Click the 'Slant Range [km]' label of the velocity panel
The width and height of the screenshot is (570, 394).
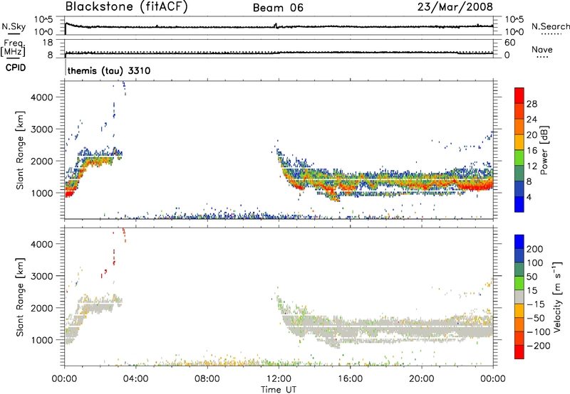20,297
